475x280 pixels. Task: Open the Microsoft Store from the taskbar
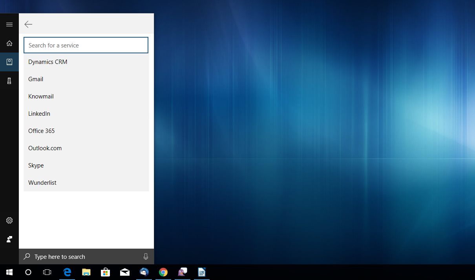pos(105,272)
